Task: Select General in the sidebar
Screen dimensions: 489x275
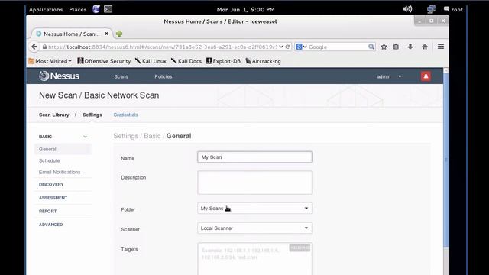Action: (63, 149)
